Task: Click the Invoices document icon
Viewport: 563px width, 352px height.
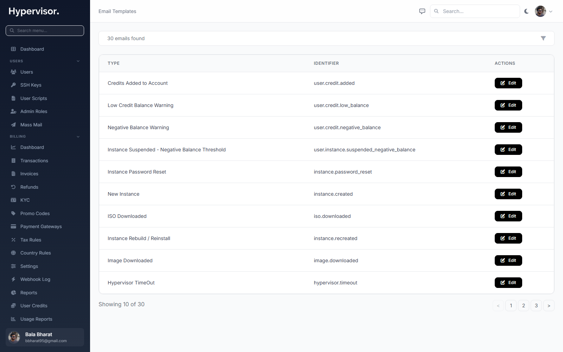Action: coord(13,174)
